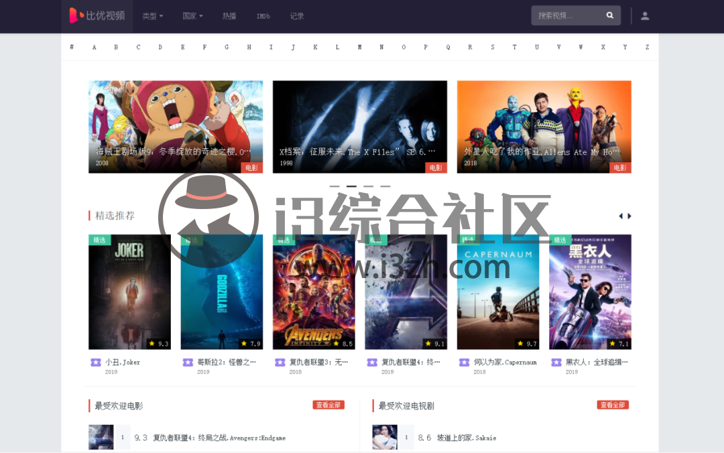Open the 记录 nav item
This screenshot has width=724, height=453.
297,16
